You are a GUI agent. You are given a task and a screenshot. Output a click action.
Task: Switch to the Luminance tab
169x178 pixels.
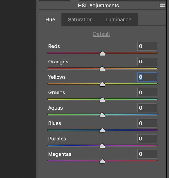118,19
